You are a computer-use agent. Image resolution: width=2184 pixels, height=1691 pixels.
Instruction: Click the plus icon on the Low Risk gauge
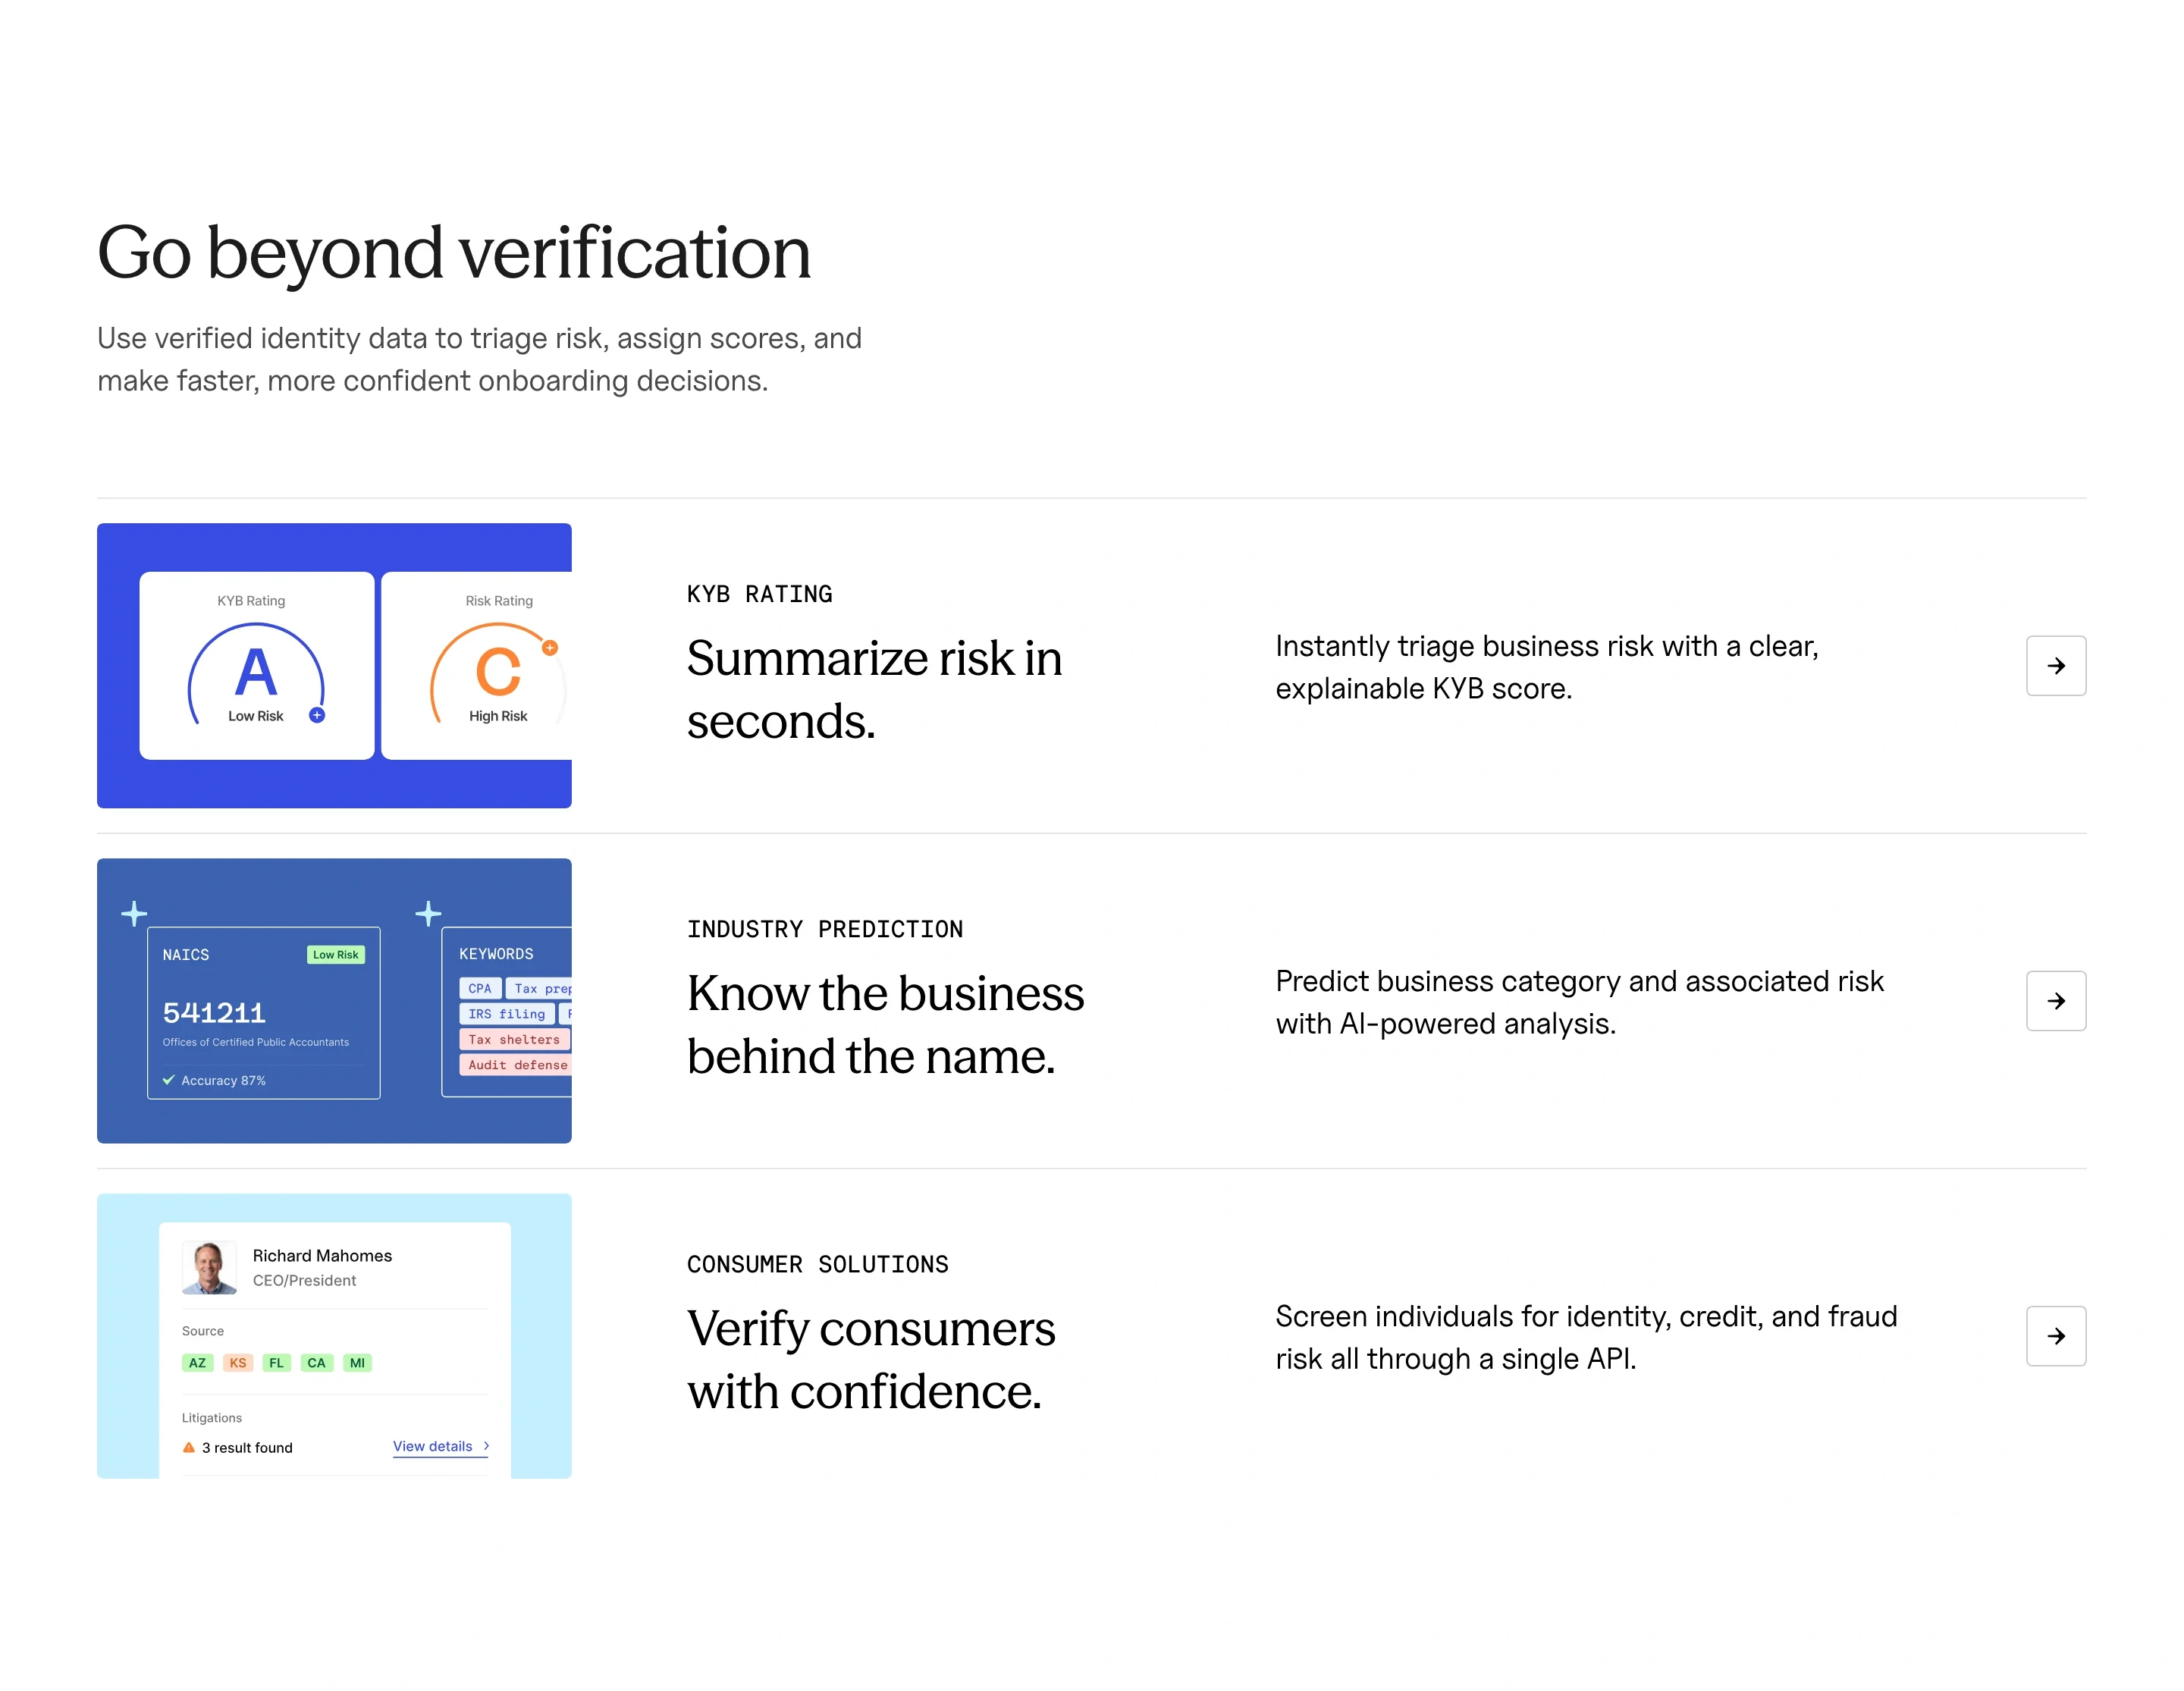[316, 715]
